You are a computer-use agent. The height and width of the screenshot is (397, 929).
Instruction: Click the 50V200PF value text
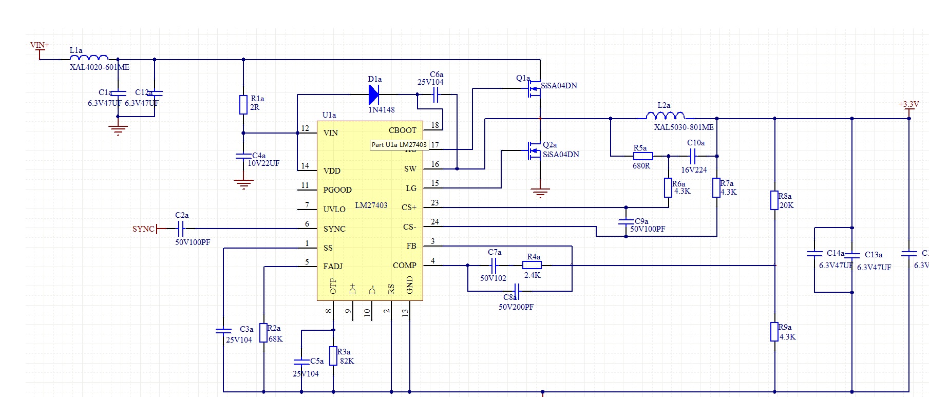click(x=516, y=307)
